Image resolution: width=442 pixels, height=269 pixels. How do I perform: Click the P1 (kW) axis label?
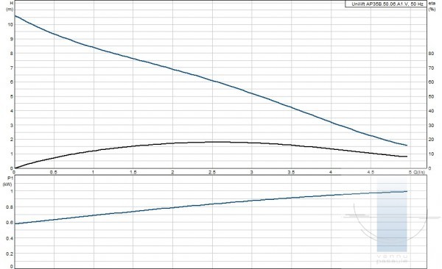pos(7,182)
